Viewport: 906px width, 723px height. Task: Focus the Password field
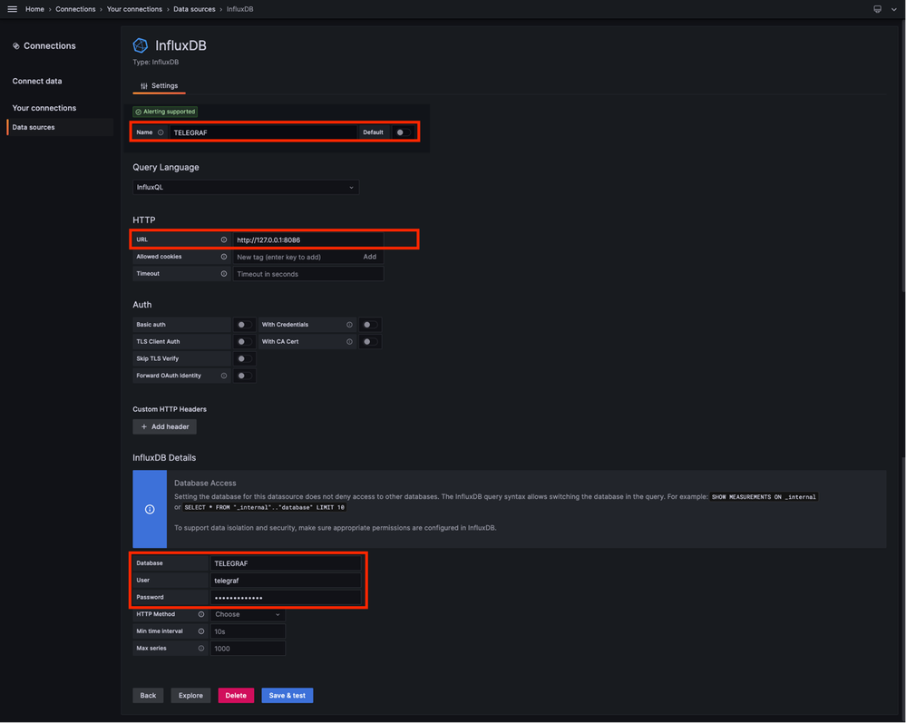pos(286,598)
